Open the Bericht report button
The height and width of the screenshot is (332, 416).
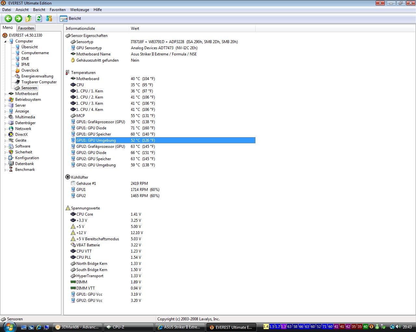pos(71,18)
